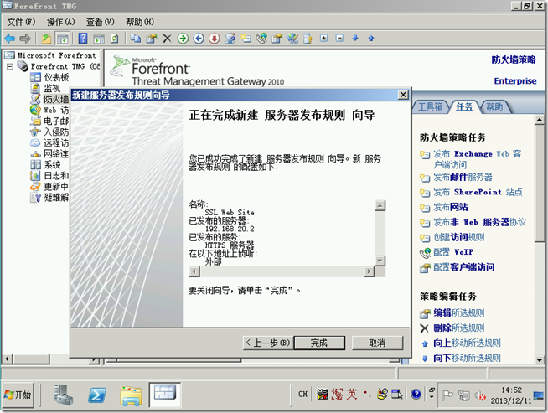
Task: Open the 发布网站 task link
Action: pyautogui.click(x=451, y=207)
